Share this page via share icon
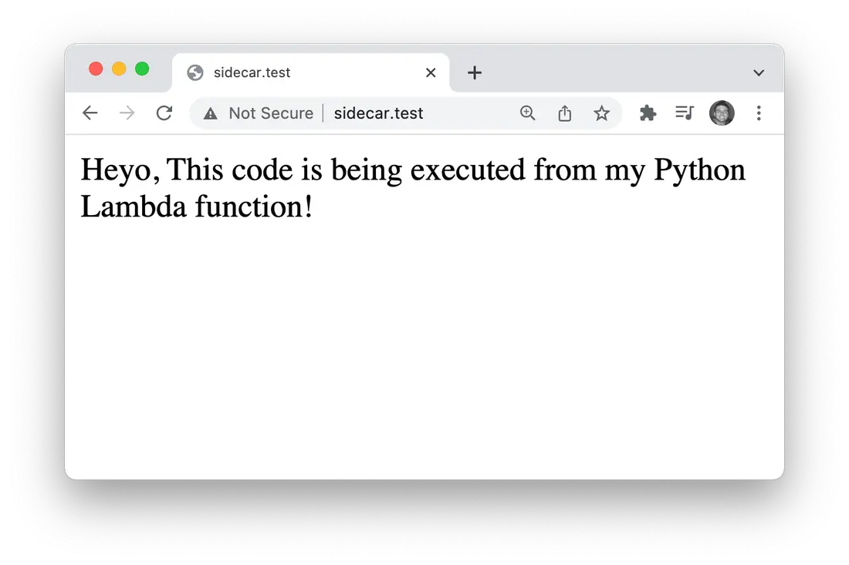The image size is (849, 565). tap(564, 113)
